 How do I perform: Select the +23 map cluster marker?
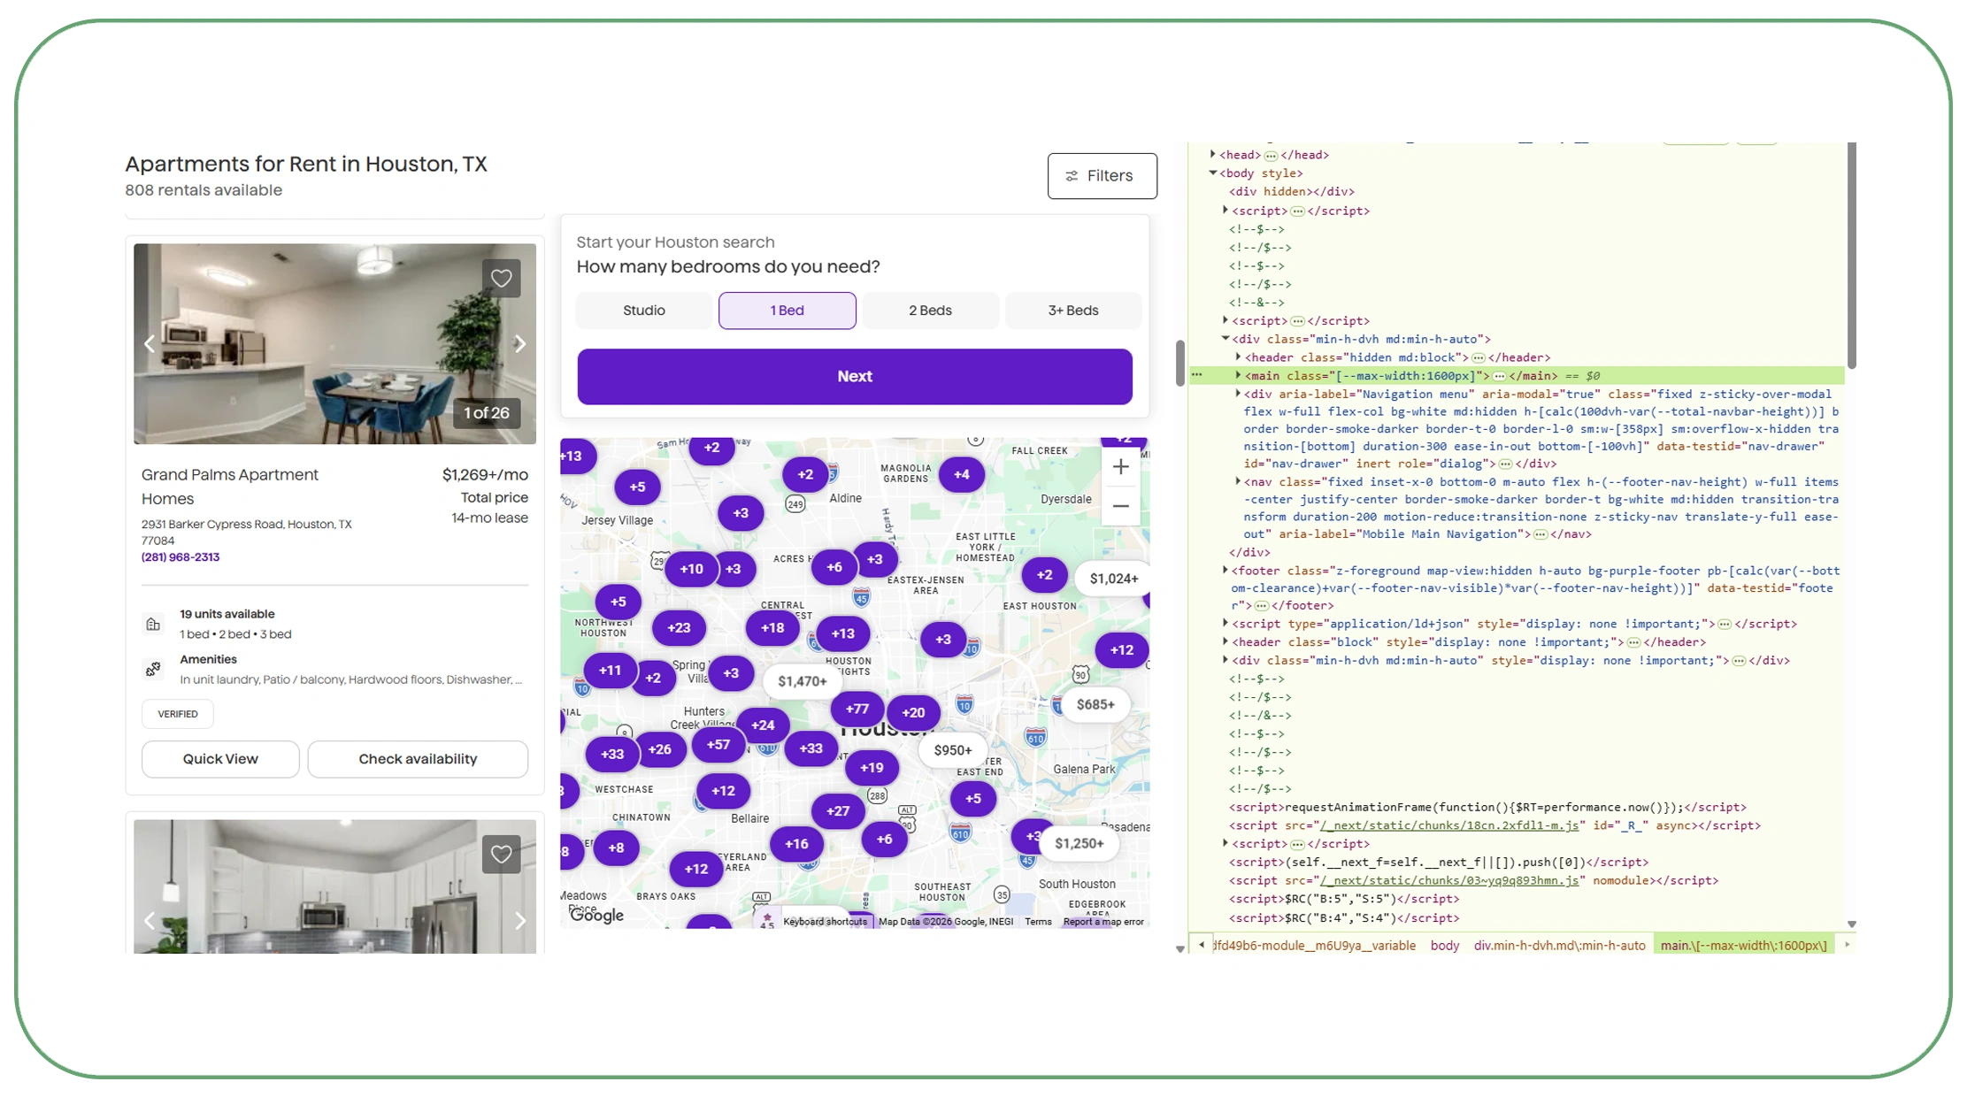(679, 628)
